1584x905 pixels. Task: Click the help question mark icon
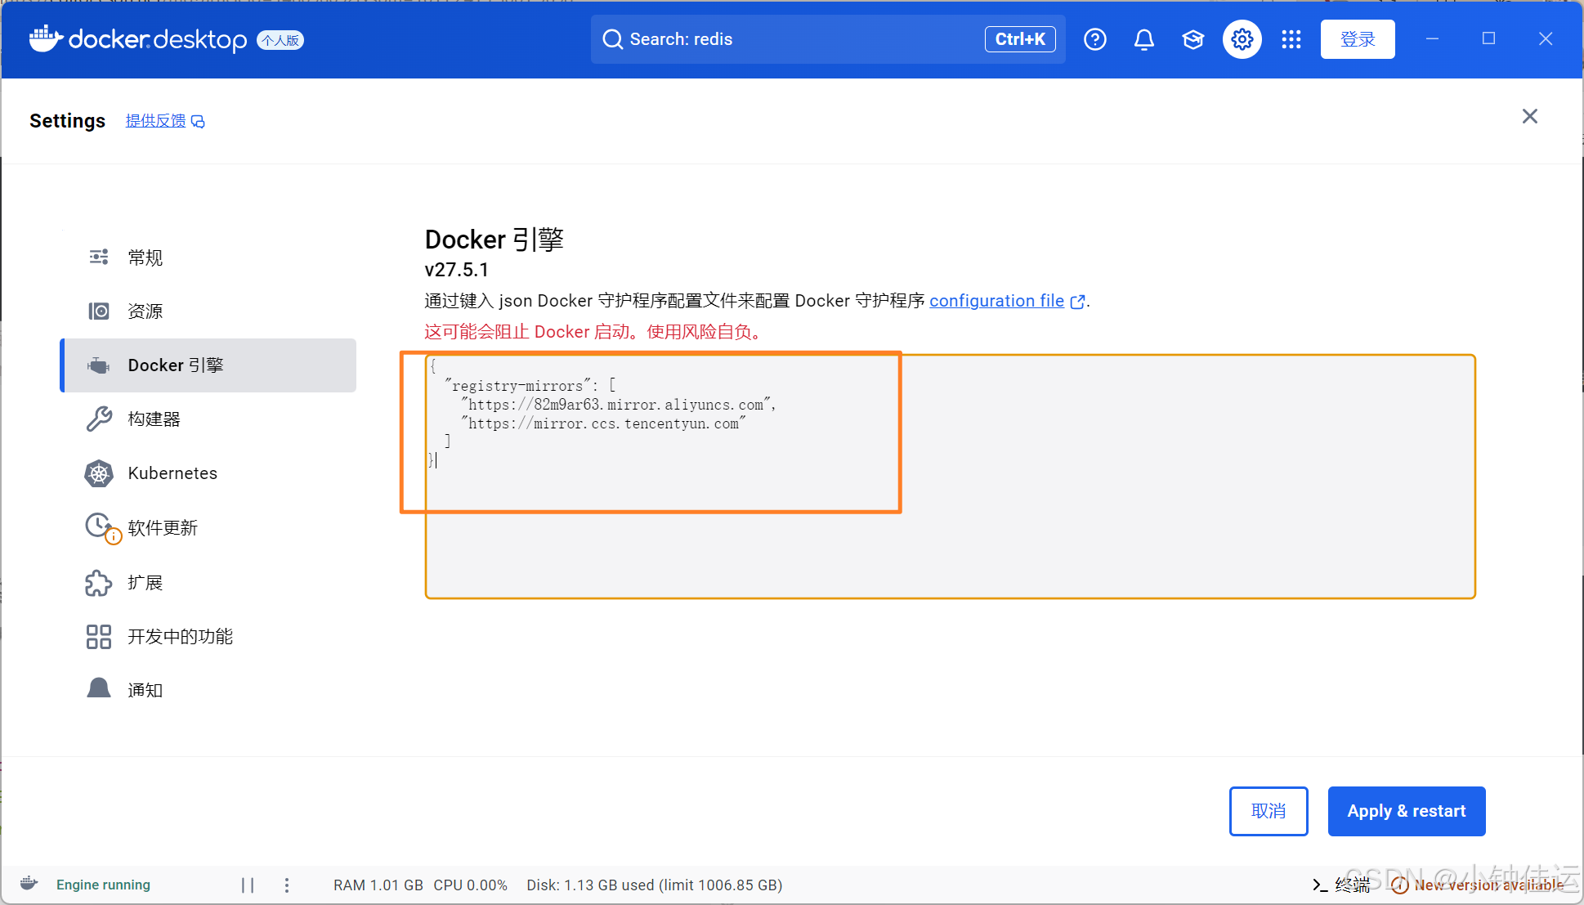point(1095,39)
